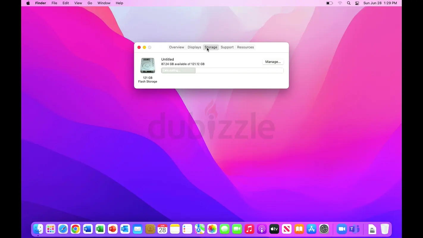
Task: Launch the Books app from the Dock
Action: 299,229
